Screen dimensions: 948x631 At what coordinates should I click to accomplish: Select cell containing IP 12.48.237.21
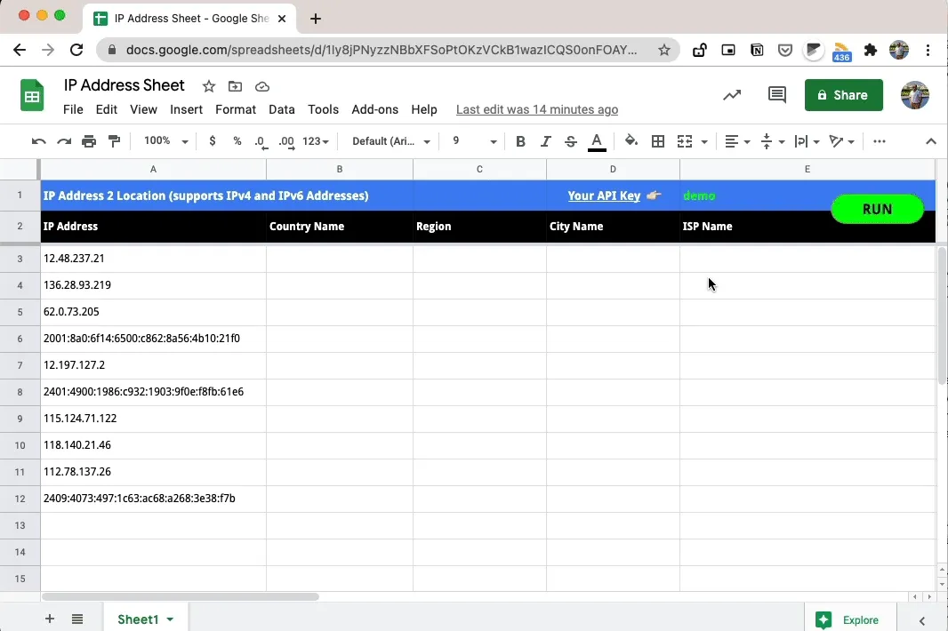click(153, 259)
